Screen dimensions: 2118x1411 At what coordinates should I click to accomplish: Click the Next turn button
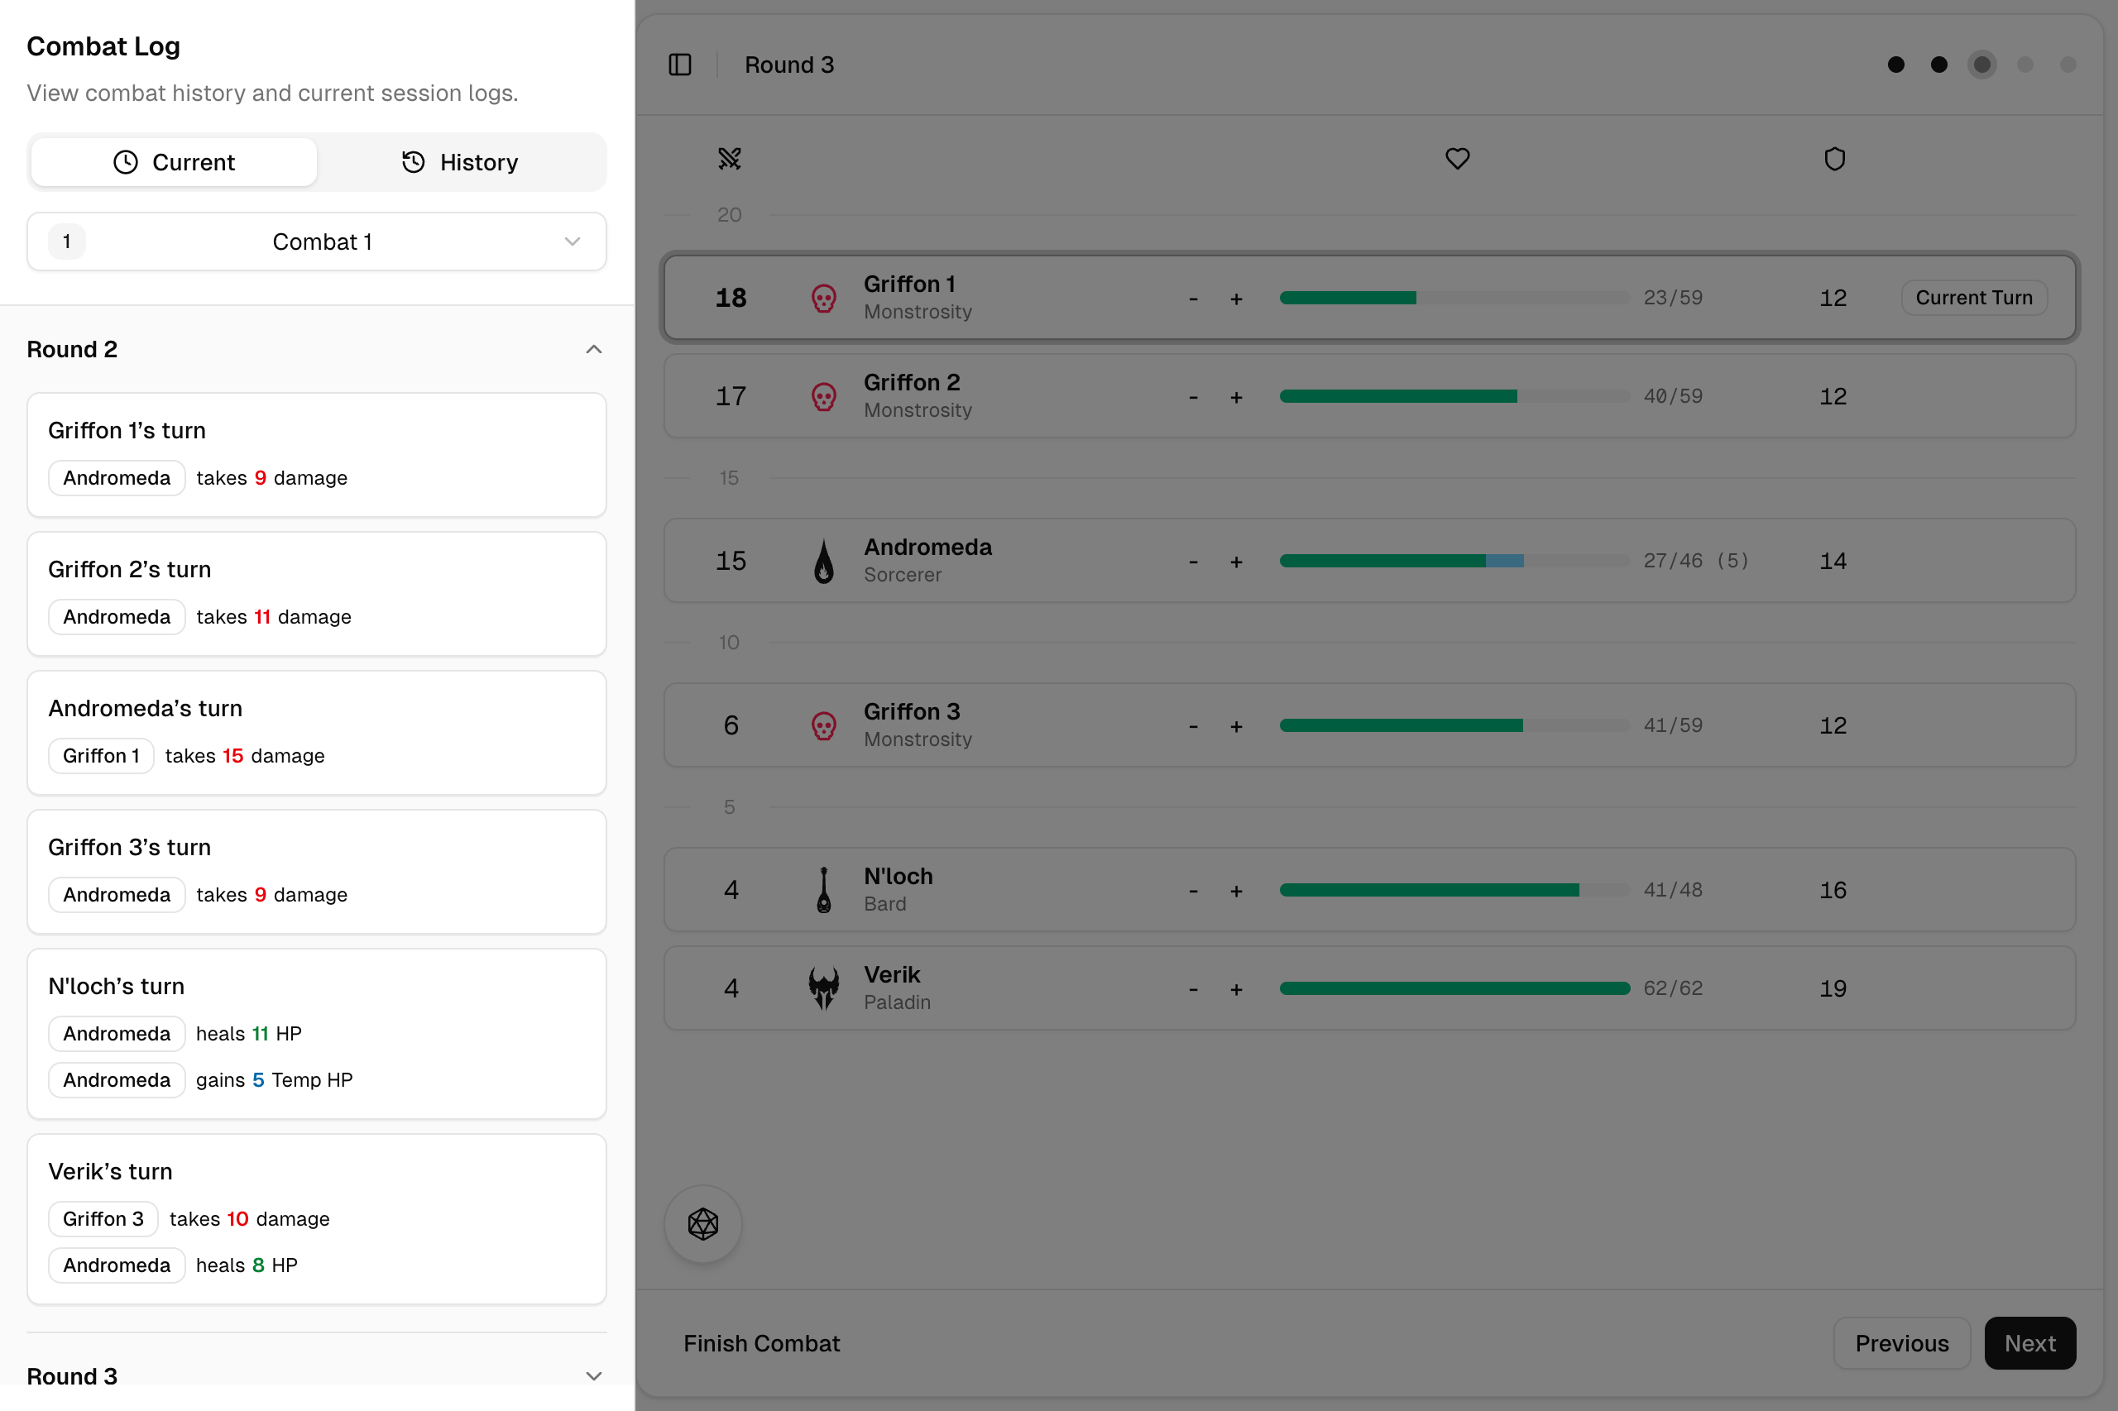point(2029,1342)
